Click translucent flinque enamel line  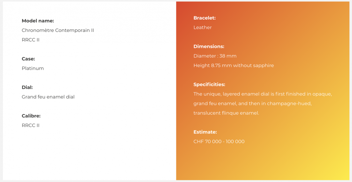point(226,113)
